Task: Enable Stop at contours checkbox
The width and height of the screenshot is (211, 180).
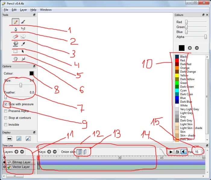Action: point(6,118)
